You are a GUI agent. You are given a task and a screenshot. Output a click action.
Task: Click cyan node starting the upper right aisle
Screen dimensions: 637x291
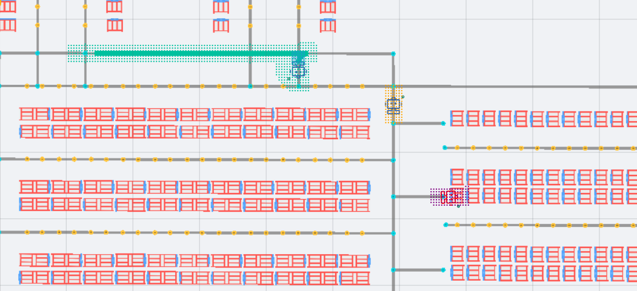point(445,148)
